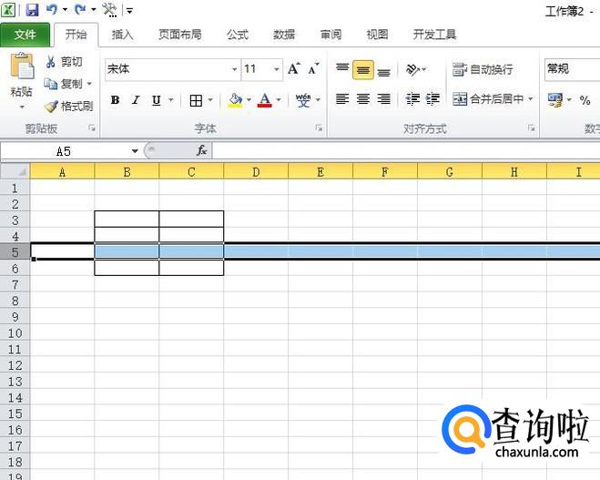Screen dimensions: 600x480
Task: Click the Name Box showing A5
Action: (65, 151)
